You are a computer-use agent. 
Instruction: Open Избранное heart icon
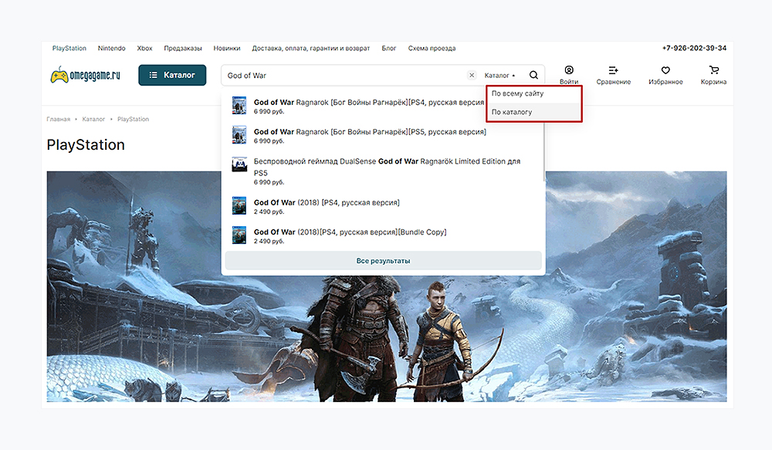coord(665,76)
